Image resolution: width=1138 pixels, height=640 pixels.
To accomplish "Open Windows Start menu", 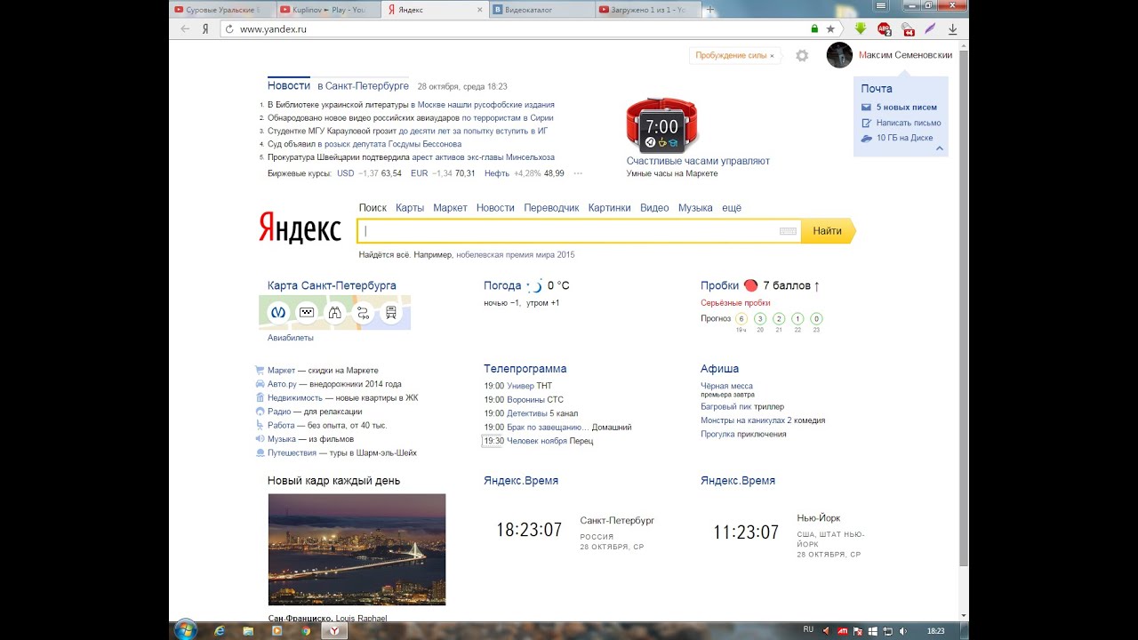I will [x=186, y=629].
